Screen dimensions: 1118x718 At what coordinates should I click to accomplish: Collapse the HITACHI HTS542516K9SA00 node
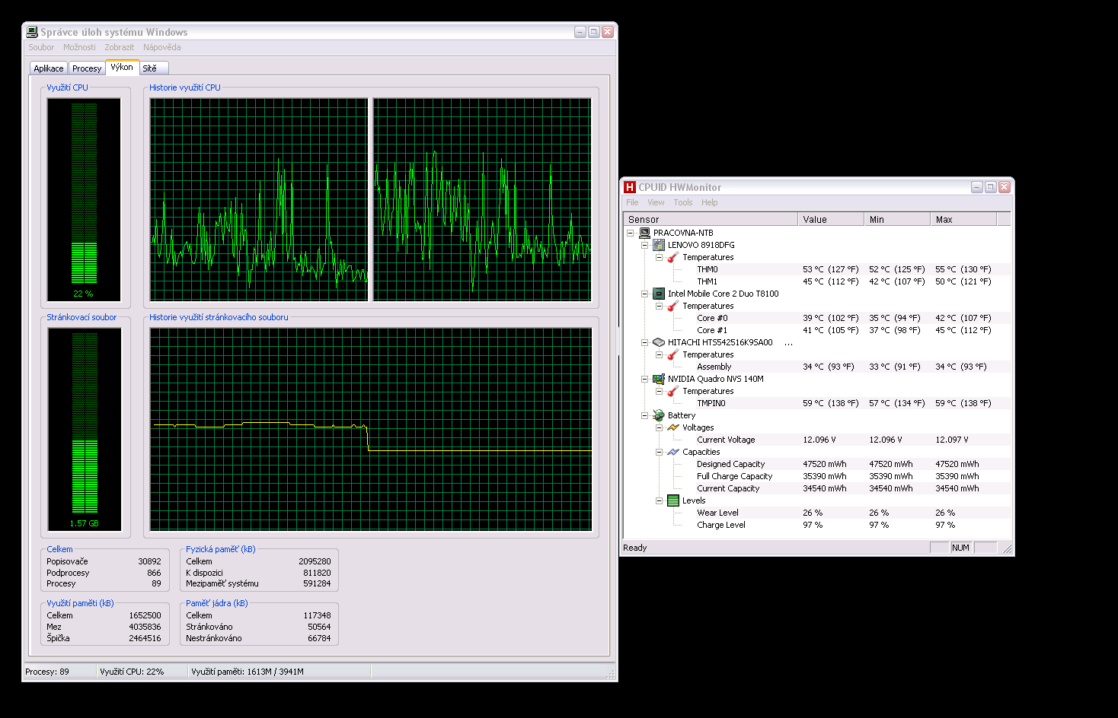point(644,342)
